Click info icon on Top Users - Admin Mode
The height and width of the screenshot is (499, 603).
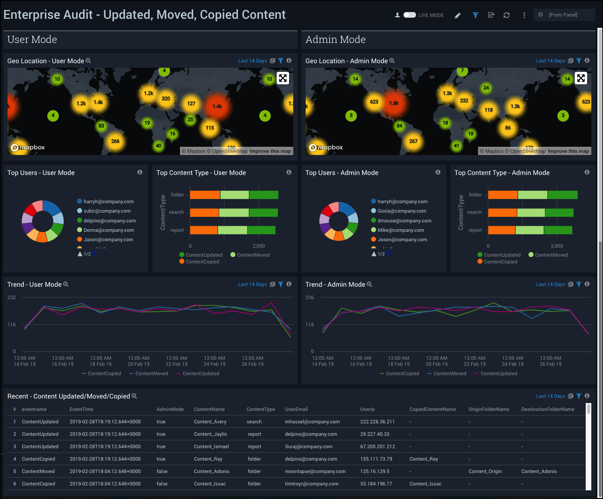click(438, 172)
